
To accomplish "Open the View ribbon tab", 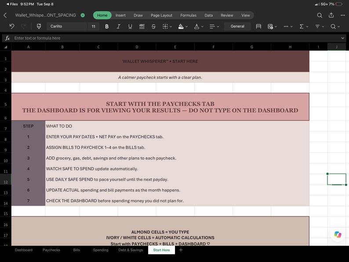I will tap(246, 15).
